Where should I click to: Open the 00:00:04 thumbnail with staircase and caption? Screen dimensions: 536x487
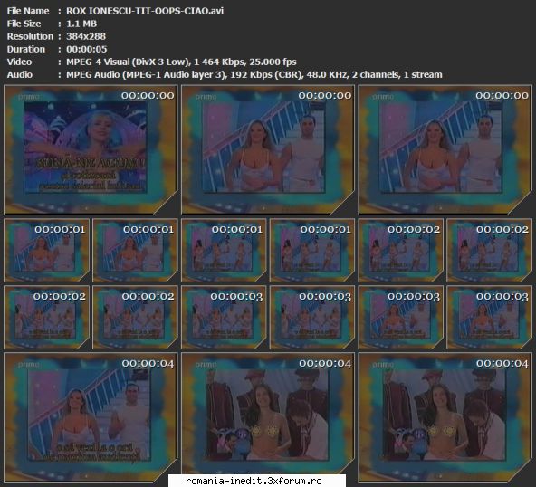point(91,417)
